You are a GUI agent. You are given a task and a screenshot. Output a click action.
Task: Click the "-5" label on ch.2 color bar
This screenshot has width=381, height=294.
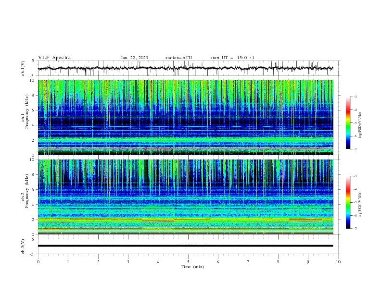tap(355, 202)
